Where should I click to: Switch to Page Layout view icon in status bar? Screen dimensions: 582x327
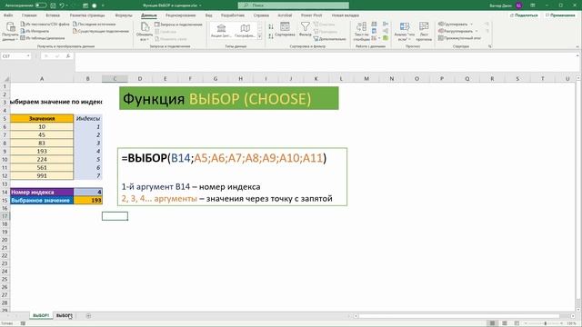pyautogui.click(x=505, y=323)
